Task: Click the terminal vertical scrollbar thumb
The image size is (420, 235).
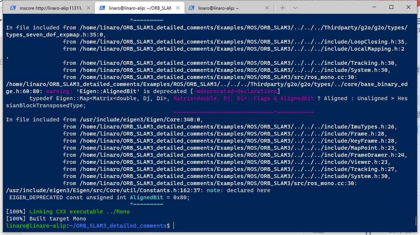Action: click(416, 221)
